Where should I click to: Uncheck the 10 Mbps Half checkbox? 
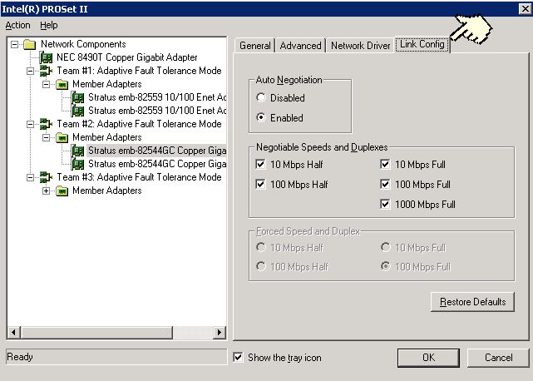[x=260, y=165]
